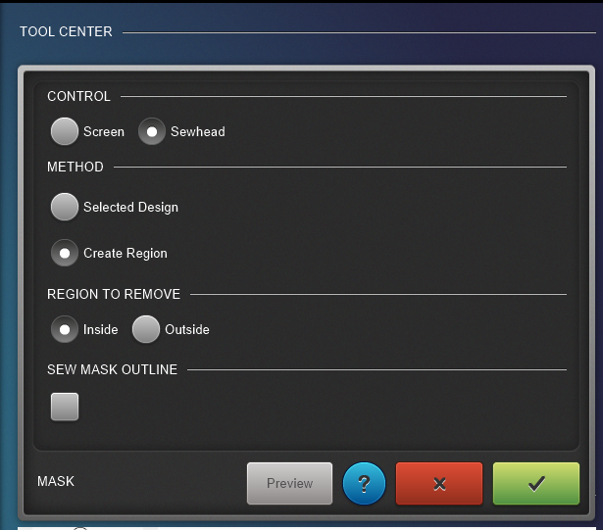603x530 pixels.
Task: Click the Sewhead label text
Action: pyautogui.click(x=198, y=131)
